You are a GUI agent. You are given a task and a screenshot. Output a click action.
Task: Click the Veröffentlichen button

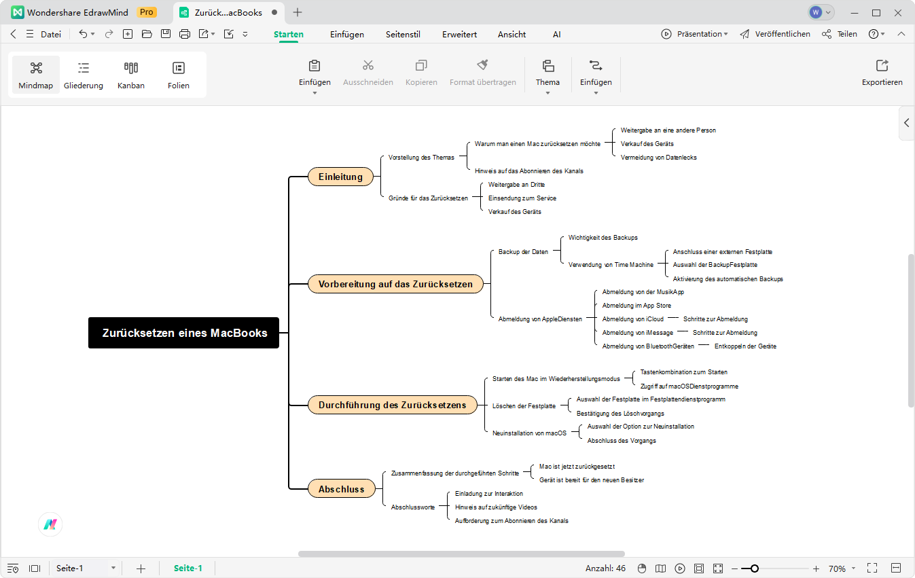(775, 34)
